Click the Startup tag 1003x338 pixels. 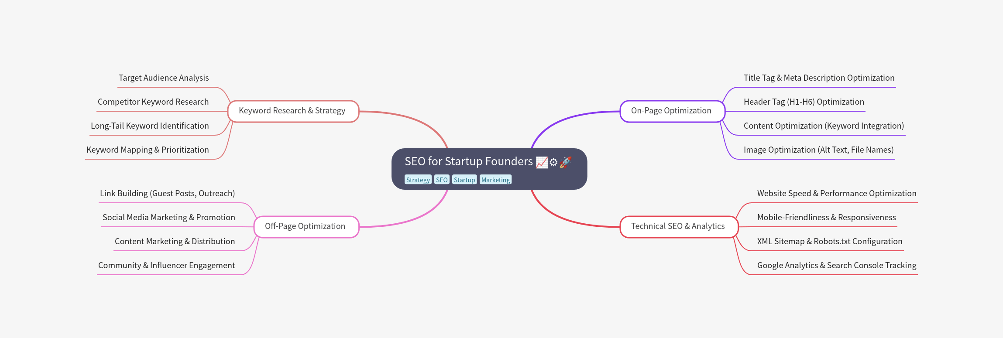tap(464, 180)
